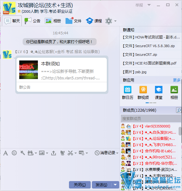Open the 文件 files tab
This screenshot has height=191, width=182.
(73, 21)
